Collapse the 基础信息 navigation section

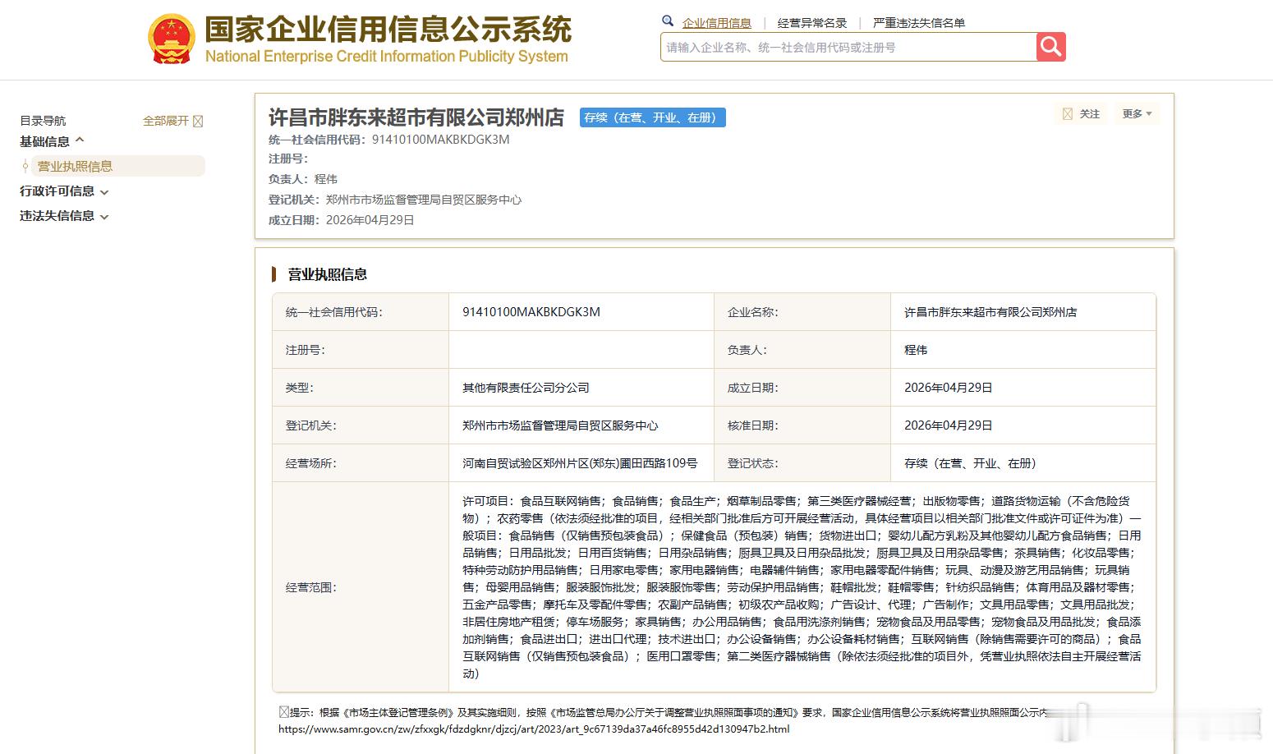coord(52,141)
